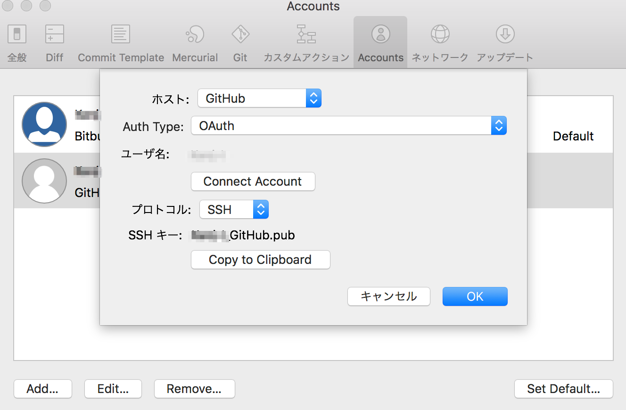The width and height of the screenshot is (626, 410).
Task: Click the アップデート tab label
Action: tap(505, 57)
